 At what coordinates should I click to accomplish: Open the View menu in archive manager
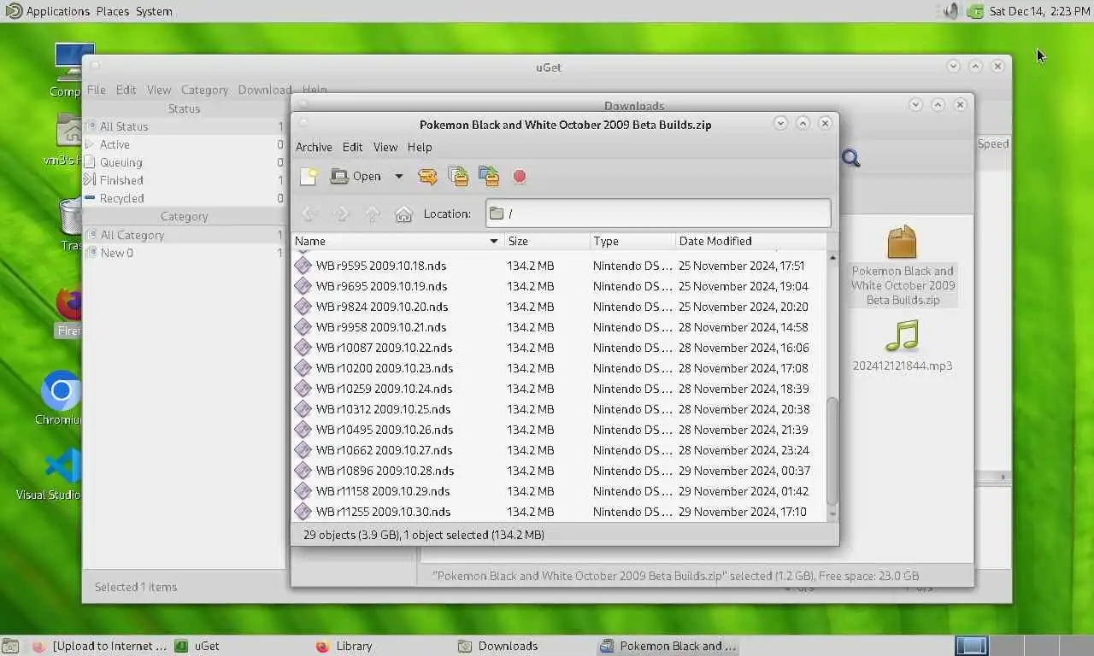(385, 147)
